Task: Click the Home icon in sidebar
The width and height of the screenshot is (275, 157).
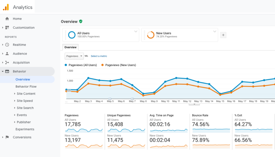Action: 7,19
